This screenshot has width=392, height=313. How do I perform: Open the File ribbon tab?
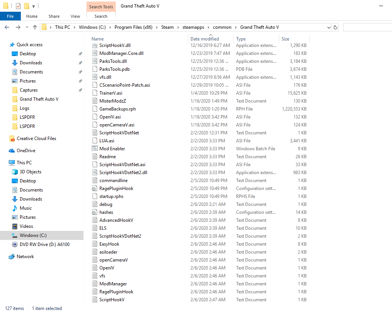click(x=10, y=16)
